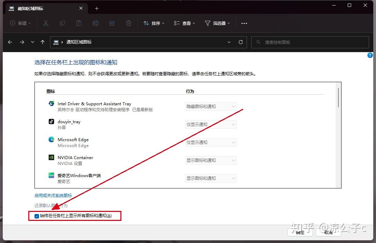Minimize the window
This screenshot has height=243, width=376.
334,5
